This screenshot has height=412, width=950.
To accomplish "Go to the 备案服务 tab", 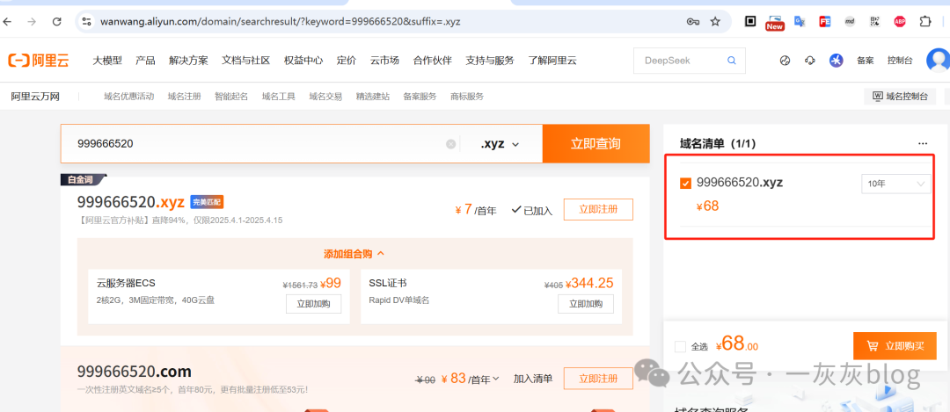I will pos(420,97).
